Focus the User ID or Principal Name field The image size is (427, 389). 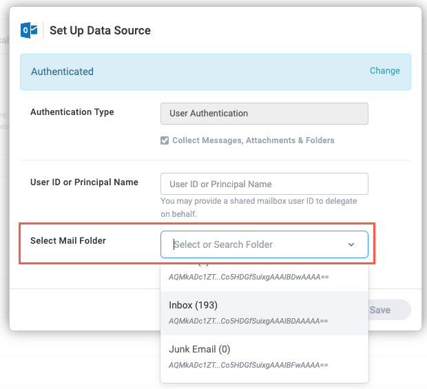[x=264, y=184]
